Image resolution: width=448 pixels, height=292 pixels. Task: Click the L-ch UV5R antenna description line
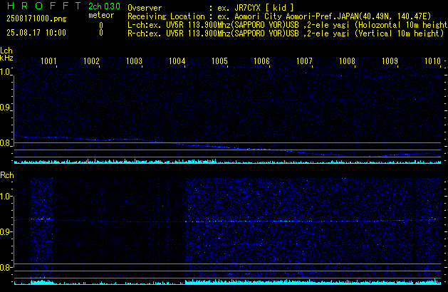pyautogui.click(x=288, y=25)
